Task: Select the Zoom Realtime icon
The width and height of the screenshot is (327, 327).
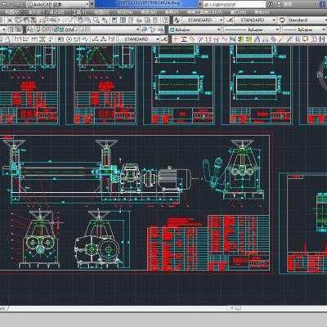Action: coord(88,20)
